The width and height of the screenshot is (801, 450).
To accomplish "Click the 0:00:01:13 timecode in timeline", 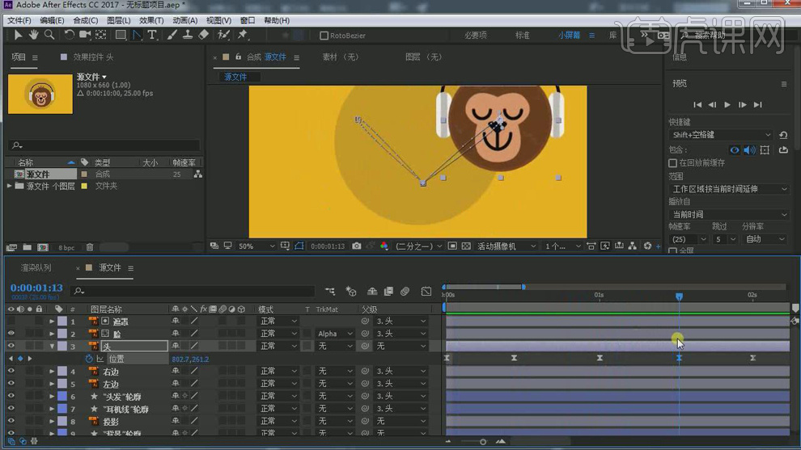I will (36, 288).
